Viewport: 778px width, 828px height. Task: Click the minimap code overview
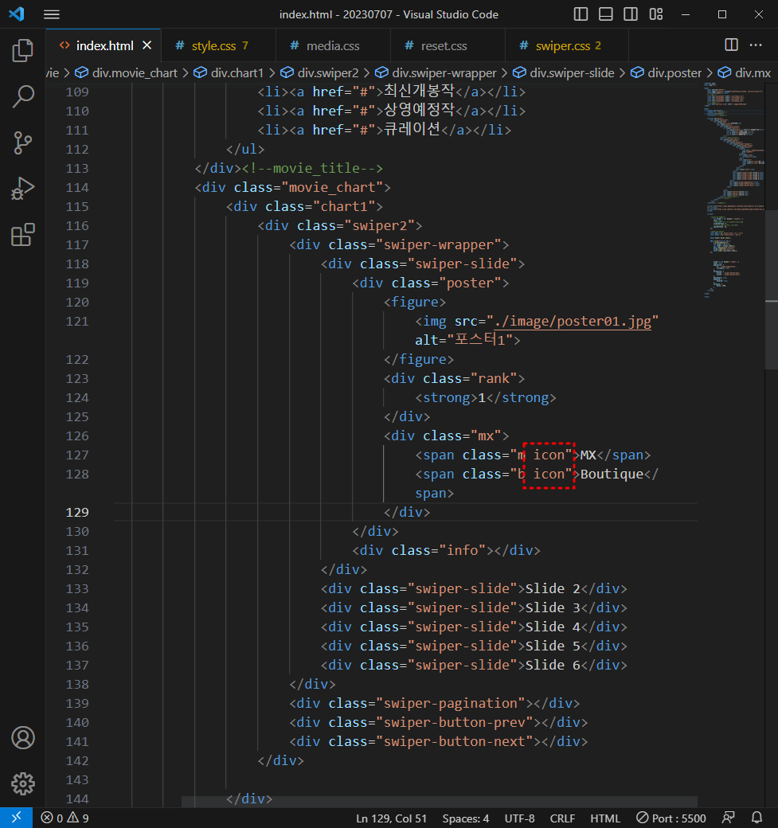[733, 190]
